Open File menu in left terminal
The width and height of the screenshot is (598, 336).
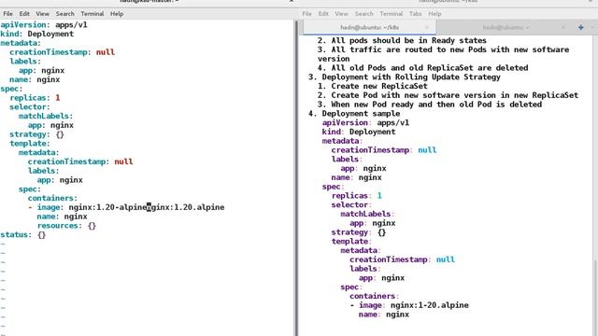coord(7,14)
